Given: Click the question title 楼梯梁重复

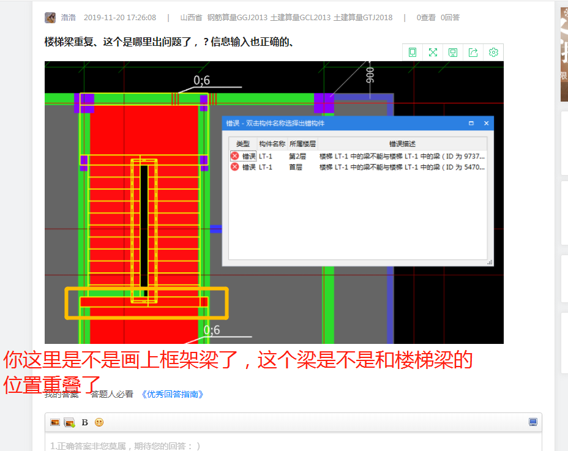Looking at the screenshot, I should [x=169, y=42].
